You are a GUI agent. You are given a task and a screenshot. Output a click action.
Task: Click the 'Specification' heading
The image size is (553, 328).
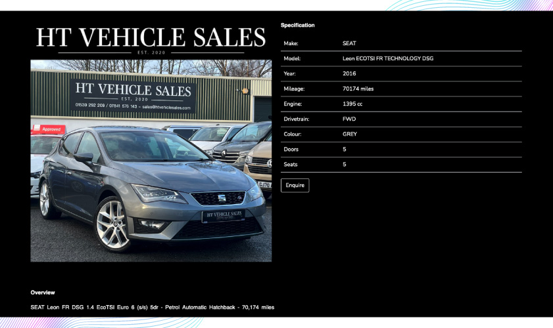[x=298, y=25]
